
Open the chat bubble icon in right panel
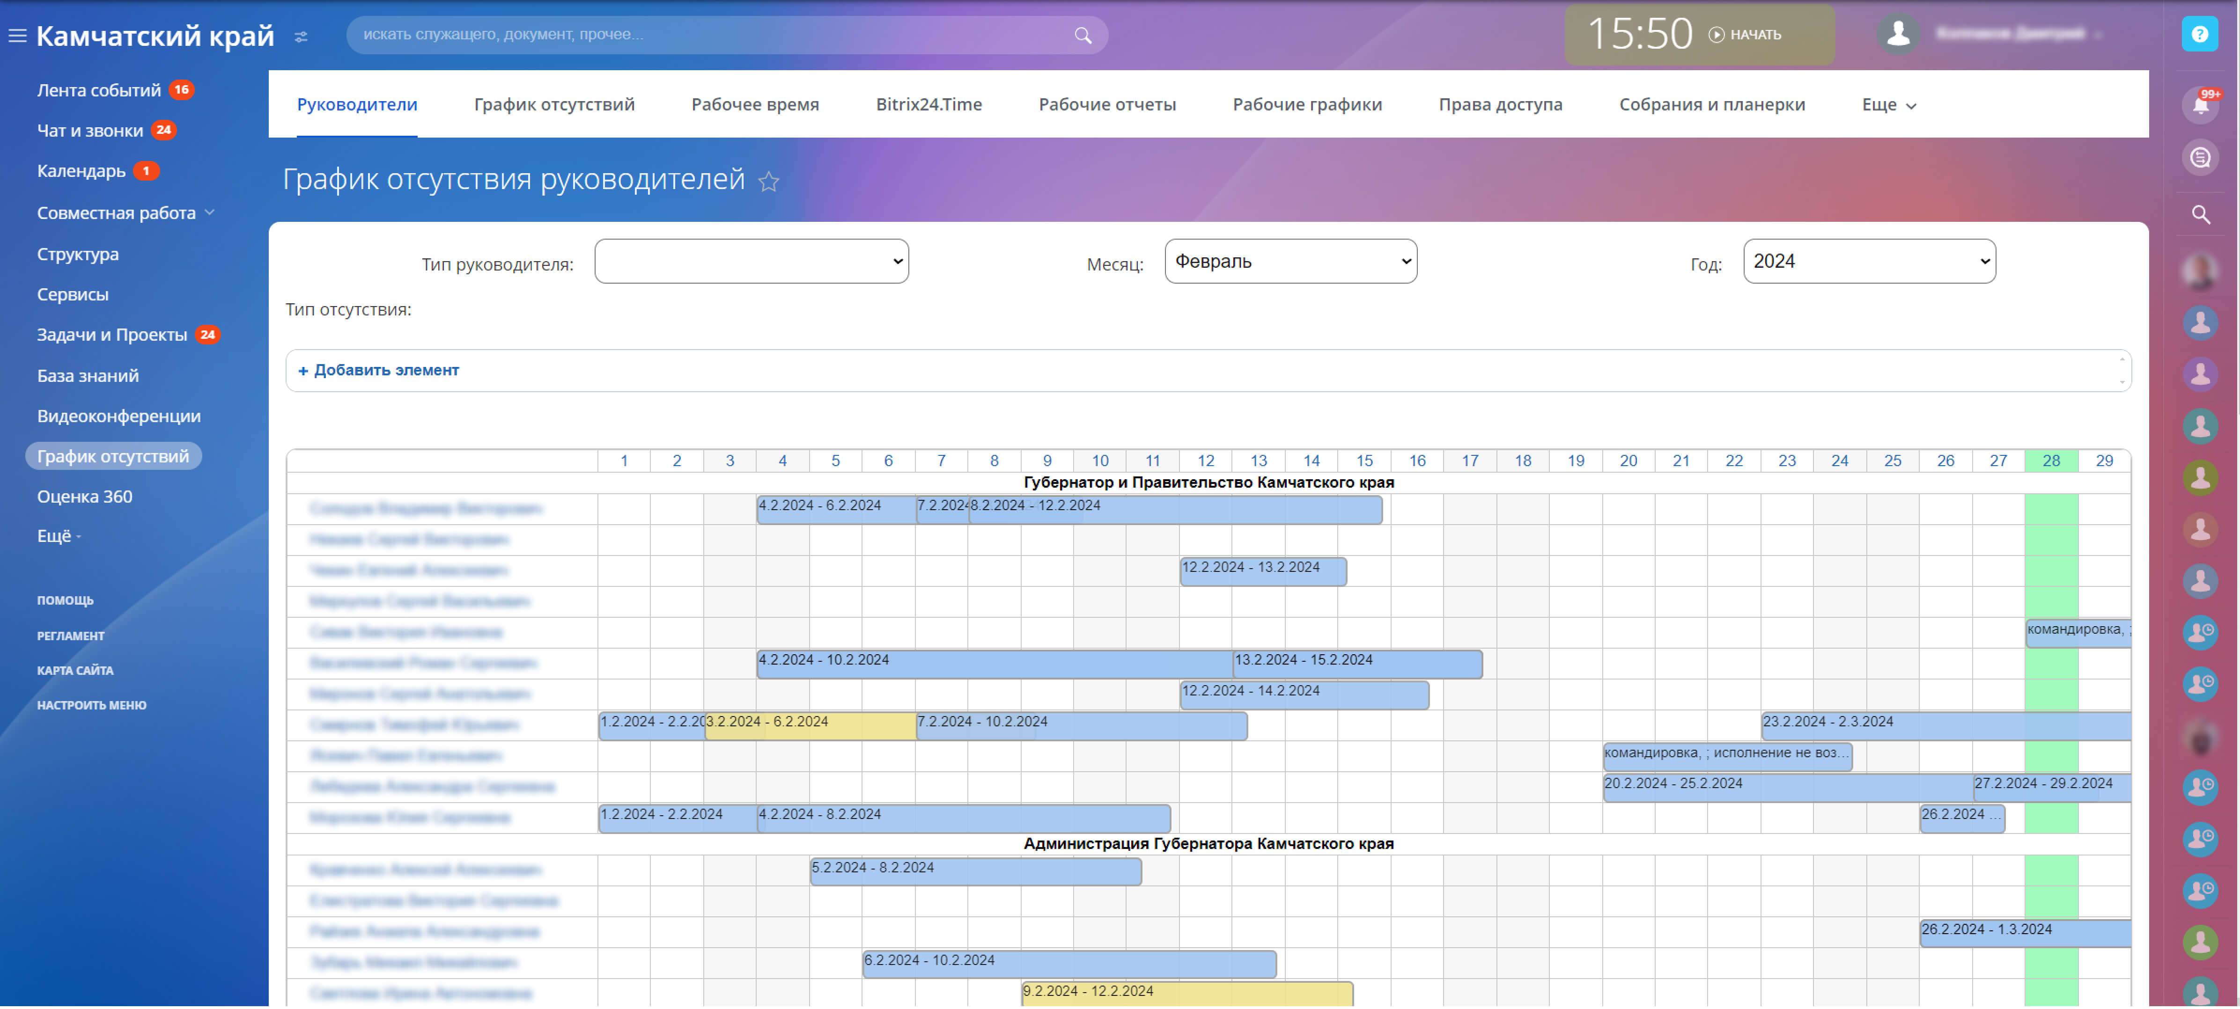tap(2200, 158)
